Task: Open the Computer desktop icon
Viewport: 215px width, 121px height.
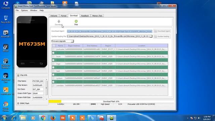Action: click(x=6, y=5)
